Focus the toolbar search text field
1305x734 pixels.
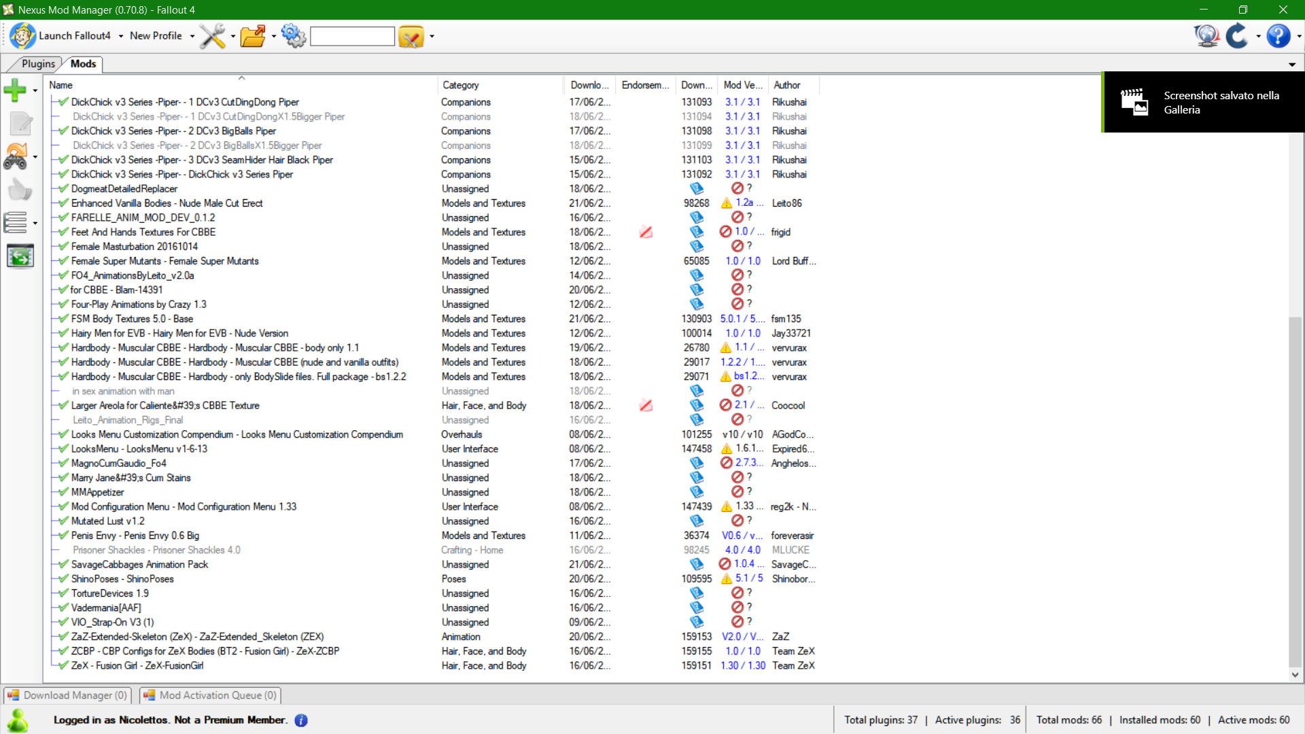pos(352,36)
